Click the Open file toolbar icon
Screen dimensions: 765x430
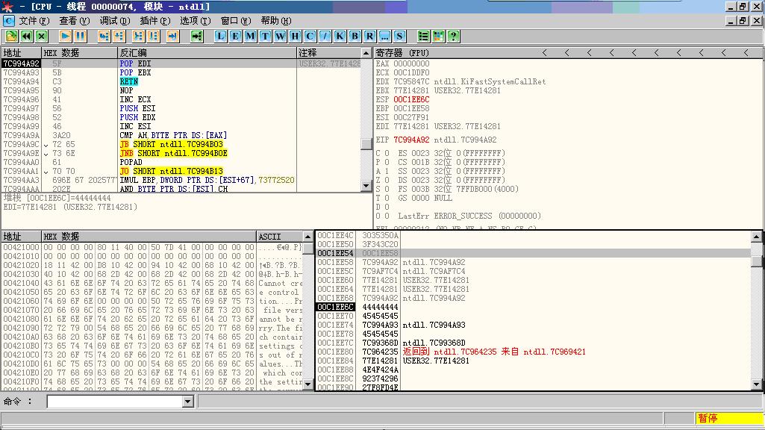point(11,36)
